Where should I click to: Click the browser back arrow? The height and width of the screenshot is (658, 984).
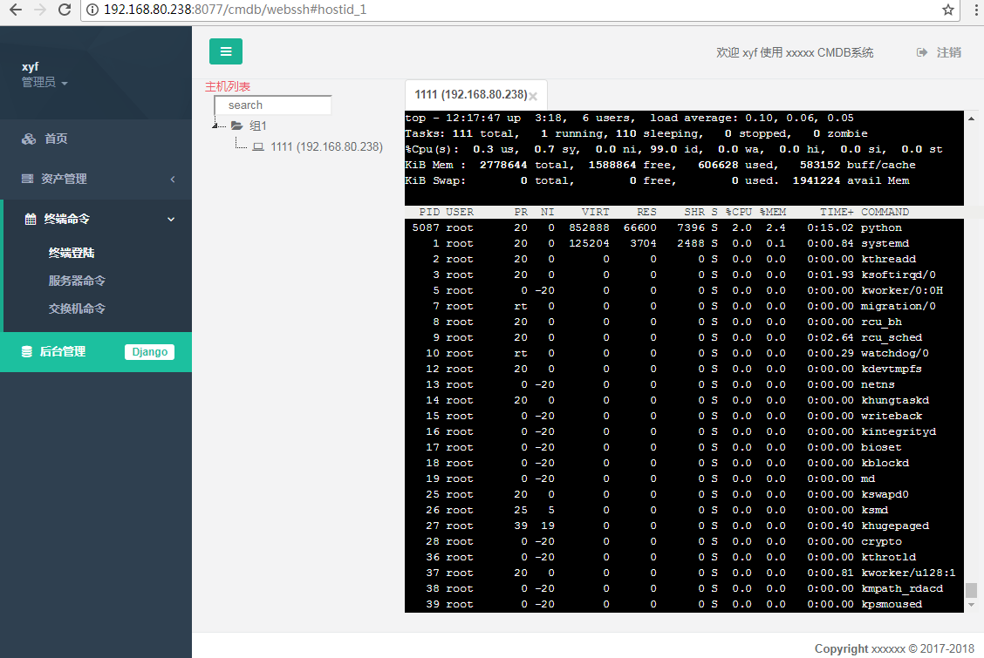coord(16,10)
